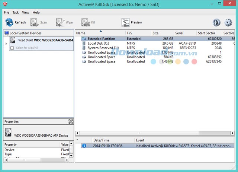Image resolution: width=238 pixels, height=172 pixels.
Task: Open the View menu
Action: pyautogui.click(x=26, y=12)
